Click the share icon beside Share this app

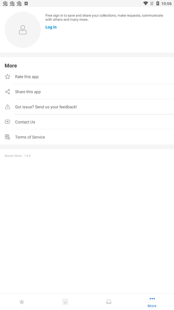7,92
